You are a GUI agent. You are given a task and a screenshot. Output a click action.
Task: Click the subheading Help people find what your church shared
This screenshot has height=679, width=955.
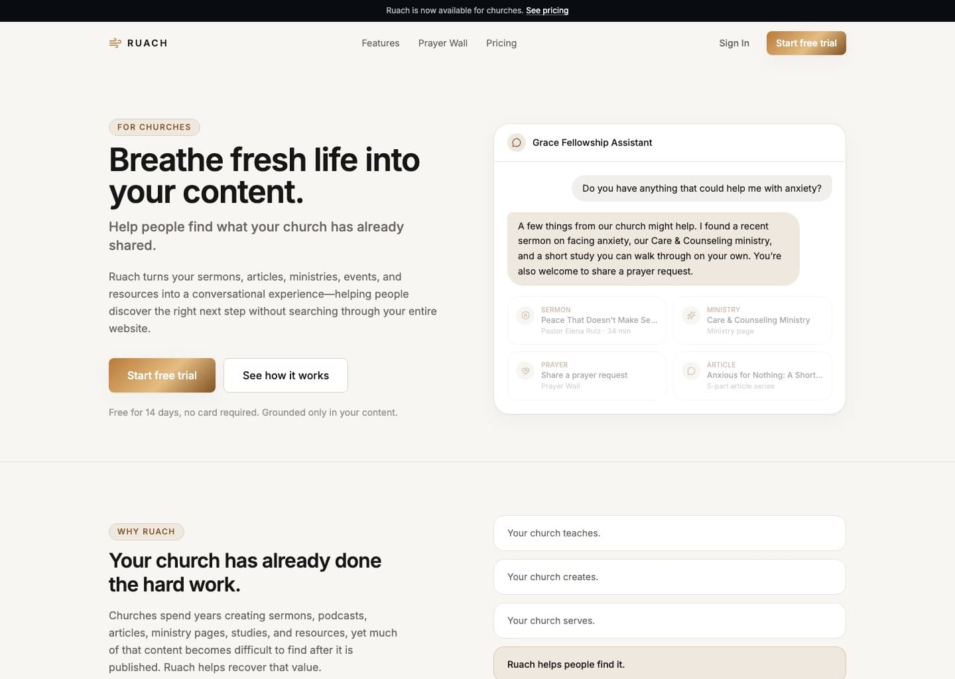[257, 236]
